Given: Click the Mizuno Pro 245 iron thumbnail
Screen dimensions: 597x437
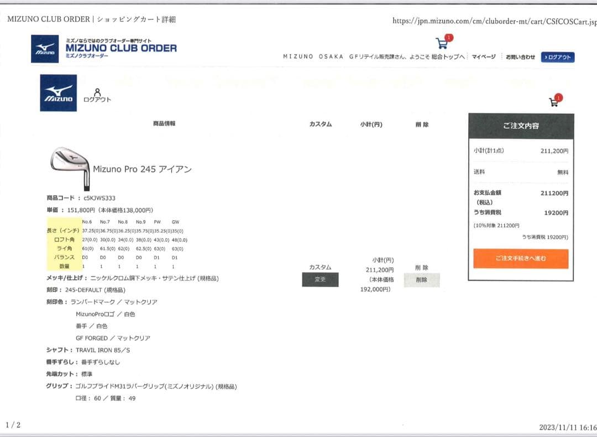Looking at the screenshot, I should pyautogui.click(x=70, y=168).
